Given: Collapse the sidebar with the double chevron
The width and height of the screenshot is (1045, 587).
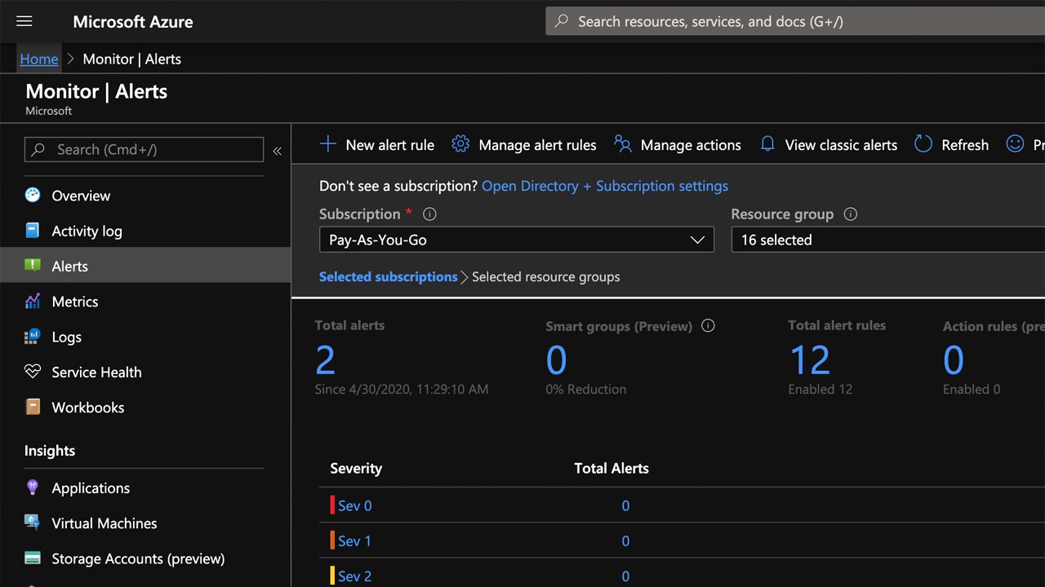Looking at the screenshot, I should click(277, 151).
